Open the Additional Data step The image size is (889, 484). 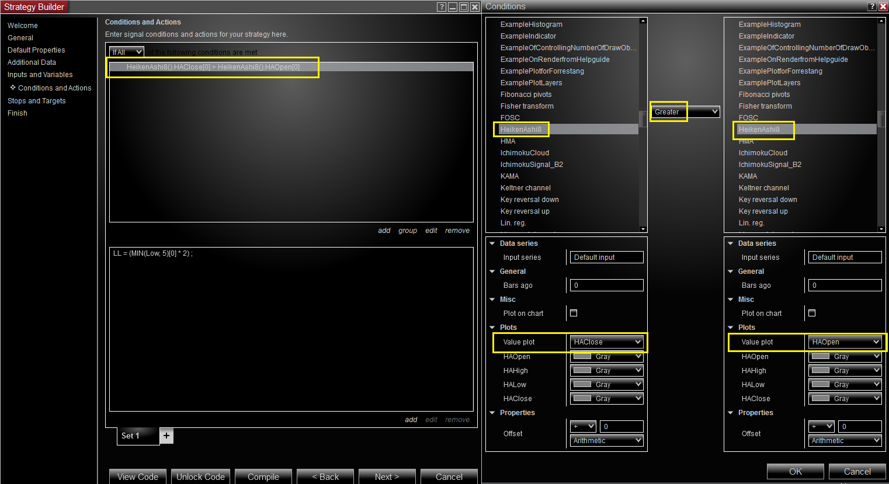point(32,62)
